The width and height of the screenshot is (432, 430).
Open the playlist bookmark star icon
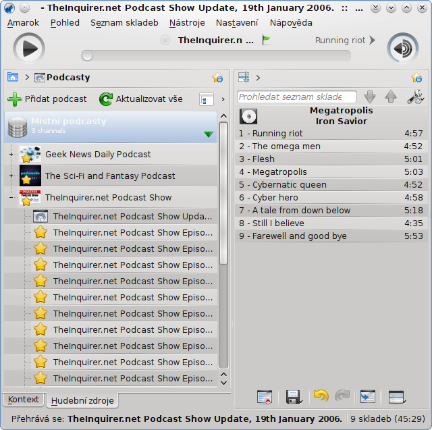[416, 78]
